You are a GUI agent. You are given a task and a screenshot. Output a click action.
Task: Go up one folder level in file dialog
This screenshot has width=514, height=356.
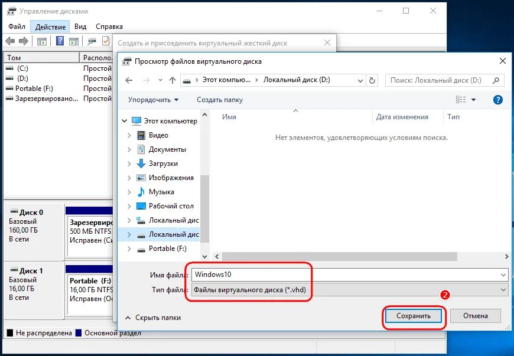pyautogui.click(x=173, y=80)
